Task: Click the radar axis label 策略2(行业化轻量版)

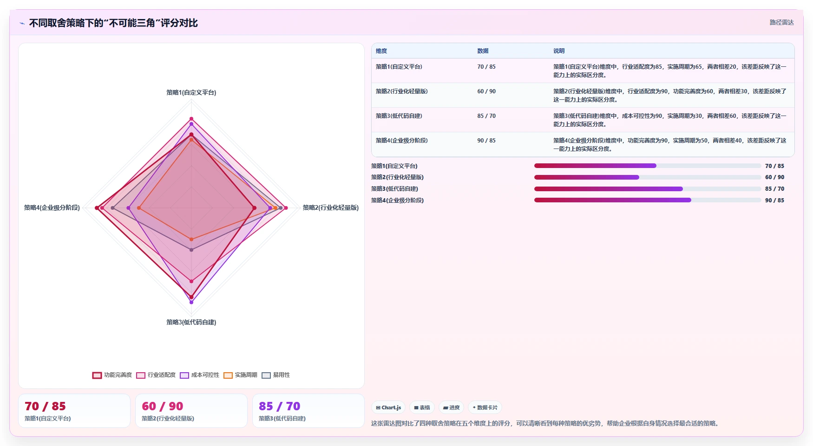Action: coord(331,208)
